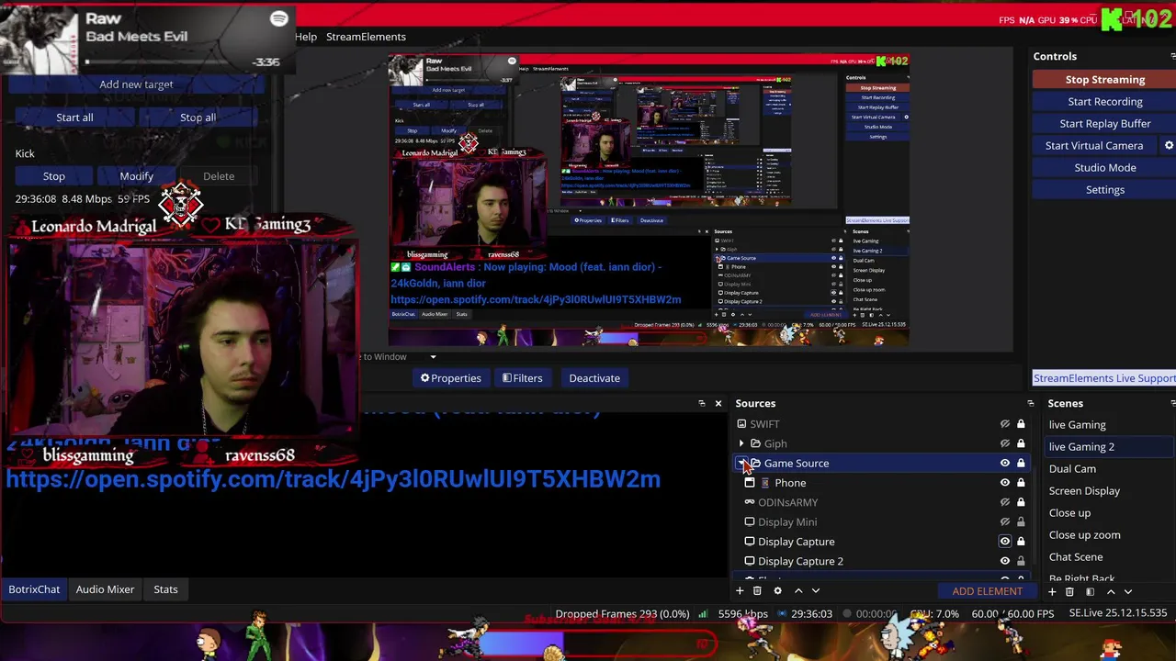The width and height of the screenshot is (1176, 661).
Task: Move selected scene down
Action: (x=1128, y=592)
